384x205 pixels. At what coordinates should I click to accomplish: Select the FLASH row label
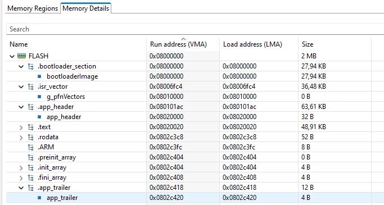point(38,56)
